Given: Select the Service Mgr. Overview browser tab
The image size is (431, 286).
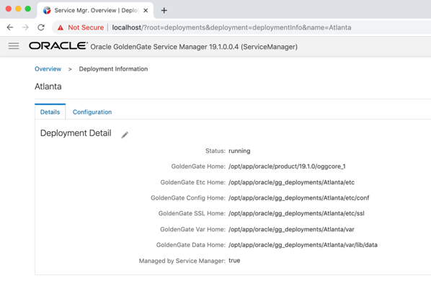Looking at the screenshot, I should (95, 10).
